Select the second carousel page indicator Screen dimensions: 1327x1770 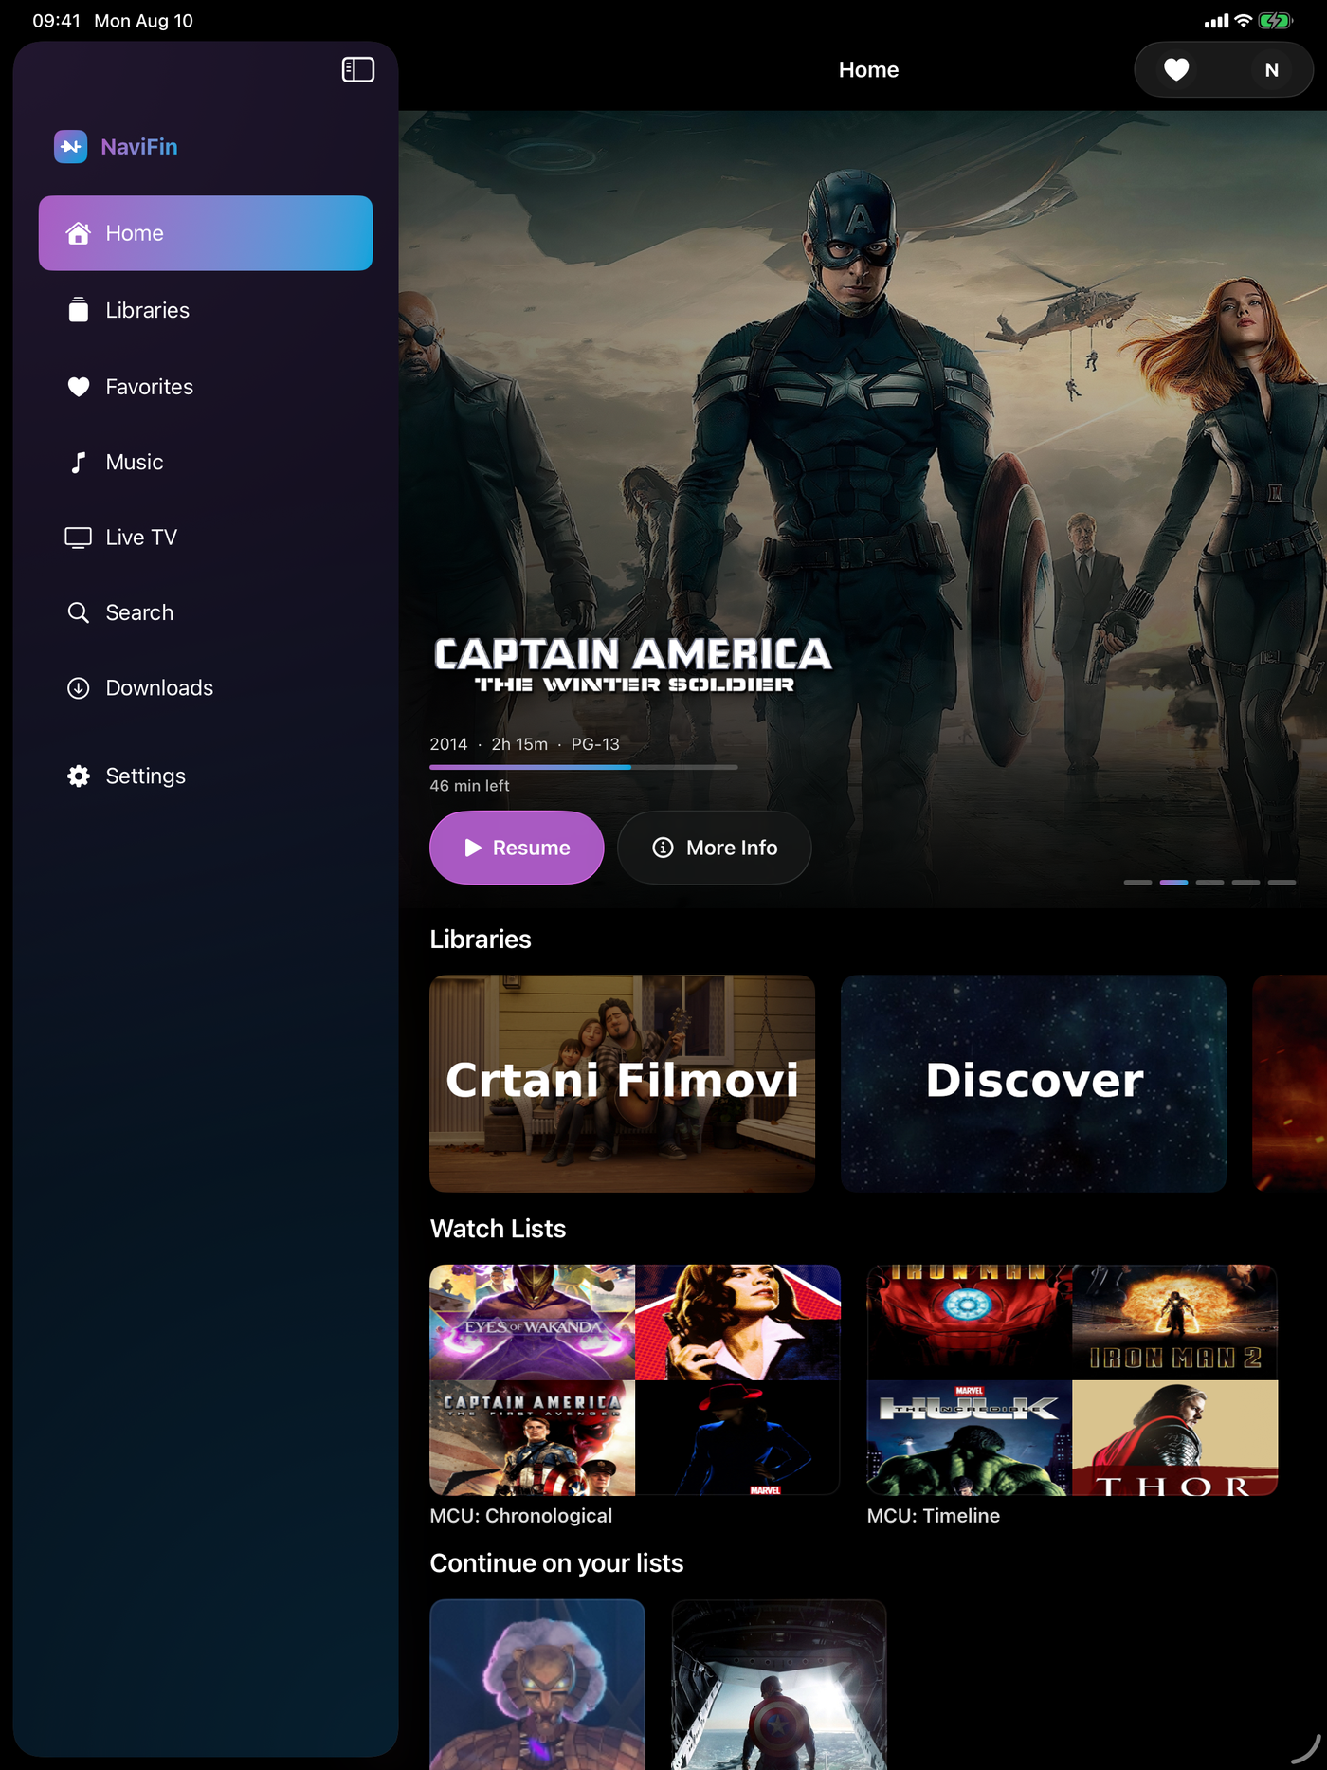1173,883
